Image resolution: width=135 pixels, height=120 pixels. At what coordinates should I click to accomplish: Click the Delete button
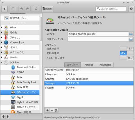[x=47, y=9]
